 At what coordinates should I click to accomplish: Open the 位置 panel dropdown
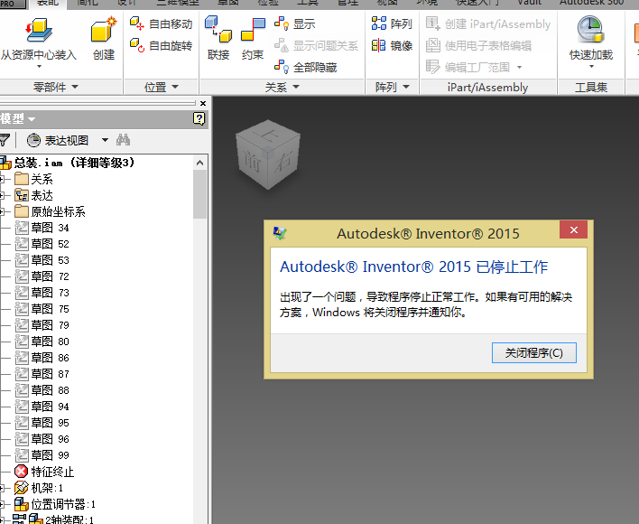(175, 87)
